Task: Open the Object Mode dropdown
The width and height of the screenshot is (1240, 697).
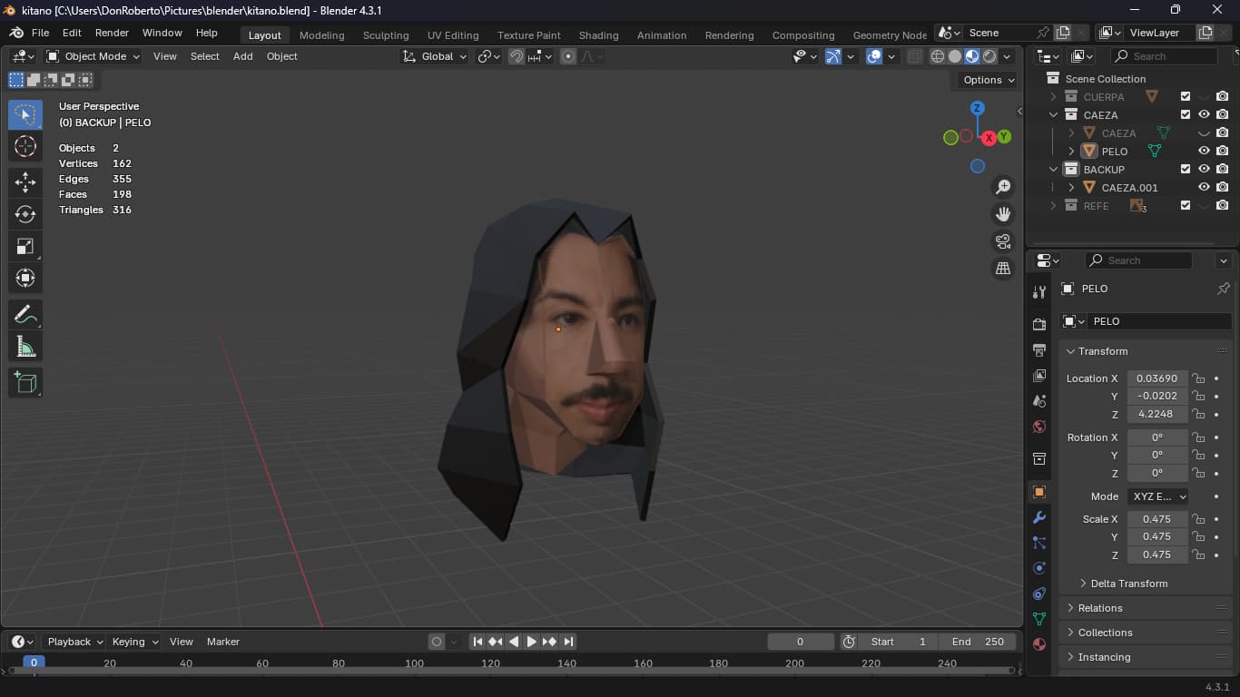Action: coord(93,56)
